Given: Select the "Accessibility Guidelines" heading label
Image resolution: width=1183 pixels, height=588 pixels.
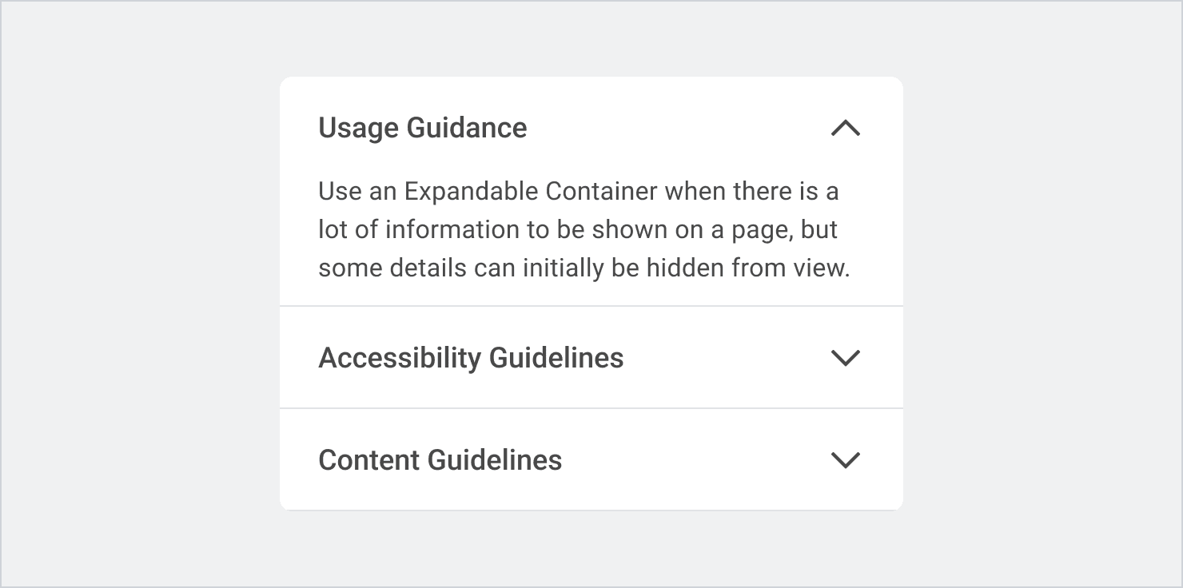Looking at the screenshot, I should pos(471,358).
